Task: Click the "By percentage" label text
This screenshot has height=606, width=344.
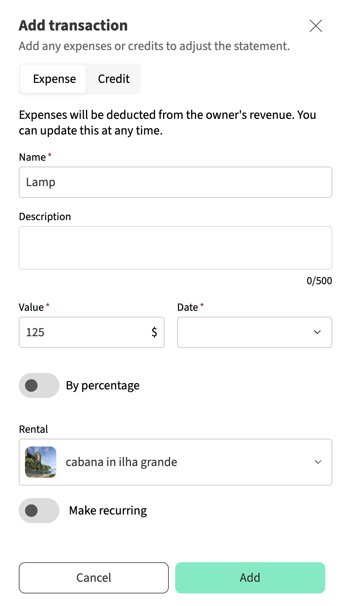Action: click(x=103, y=385)
